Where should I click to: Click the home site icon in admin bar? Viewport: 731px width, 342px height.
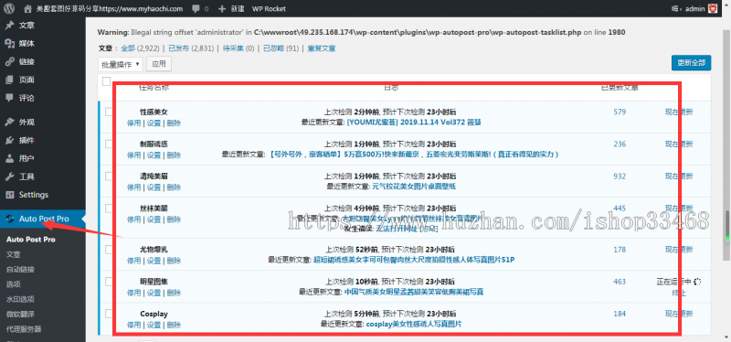[x=28, y=8]
